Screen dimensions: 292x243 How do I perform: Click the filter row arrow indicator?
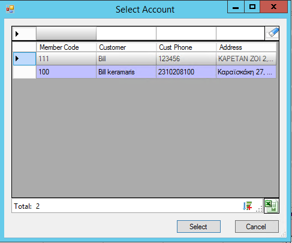[x=17, y=34]
